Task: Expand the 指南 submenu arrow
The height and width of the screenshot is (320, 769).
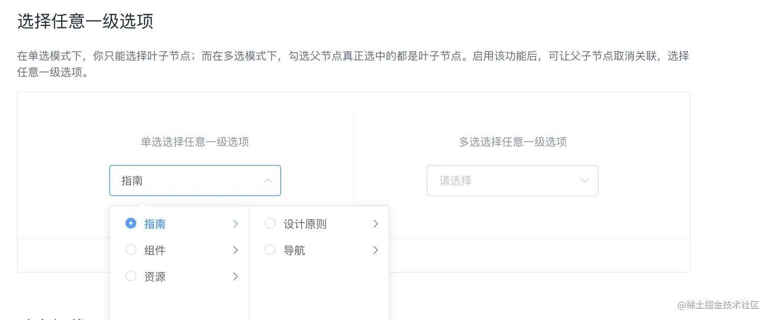Action: coord(235,224)
